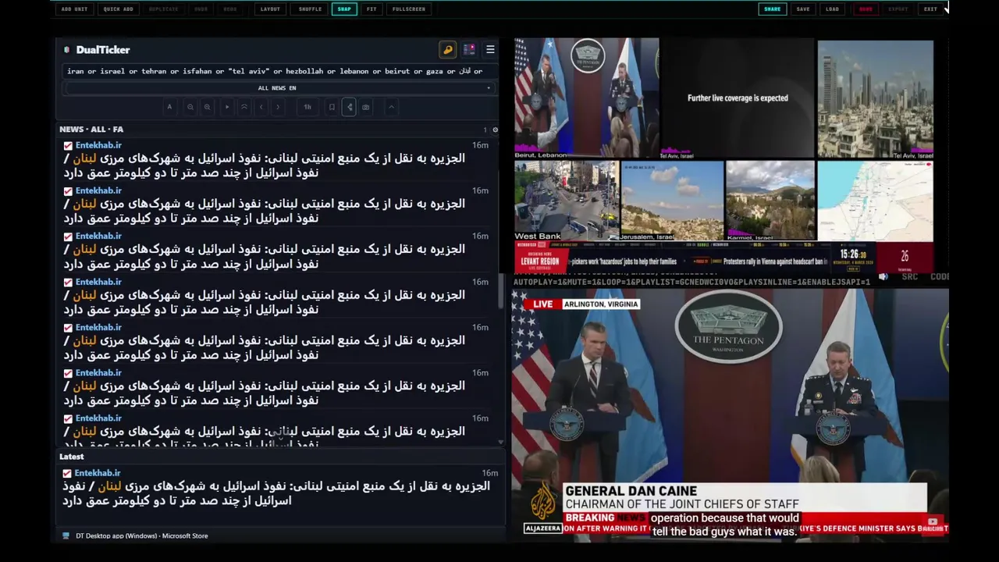999x562 pixels.
Task: Uncheck the Entekhab.ir checkbox under Latest
Action: coord(67,473)
